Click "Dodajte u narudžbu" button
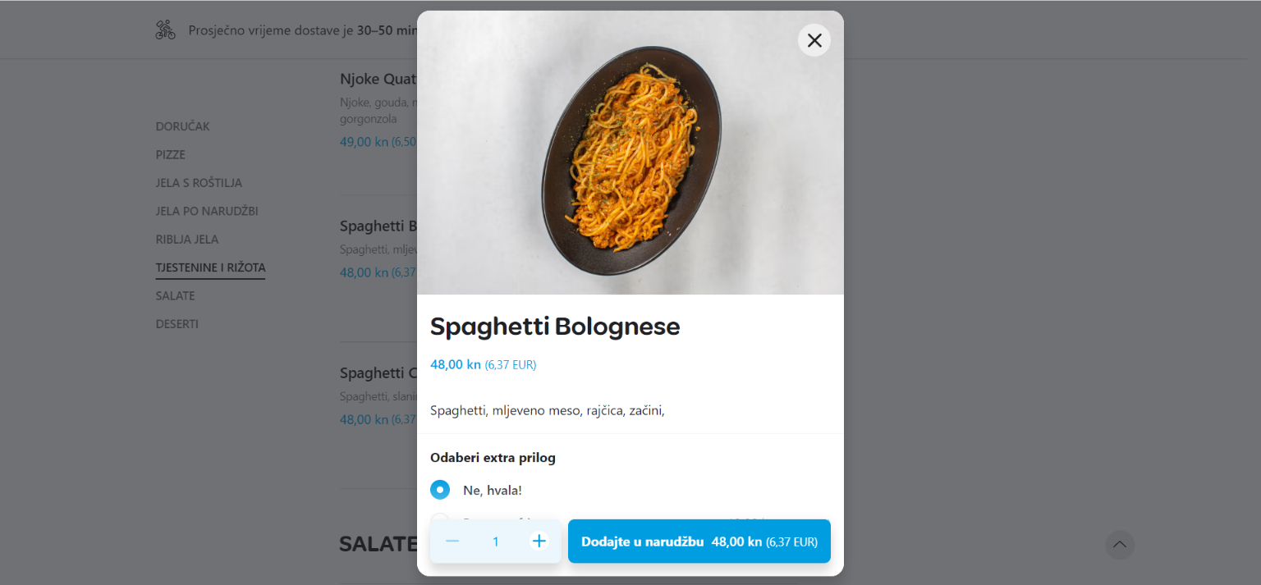This screenshot has height=585, width=1261. 699,542
